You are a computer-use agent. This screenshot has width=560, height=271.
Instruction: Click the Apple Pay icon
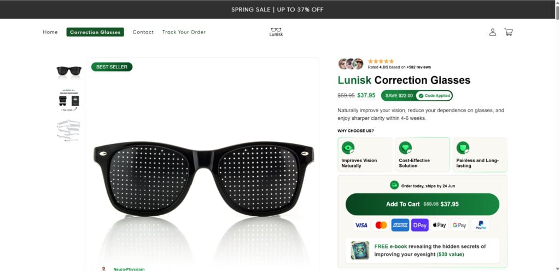(x=439, y=225)
